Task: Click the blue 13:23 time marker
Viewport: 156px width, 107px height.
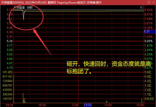Action: 88,105
